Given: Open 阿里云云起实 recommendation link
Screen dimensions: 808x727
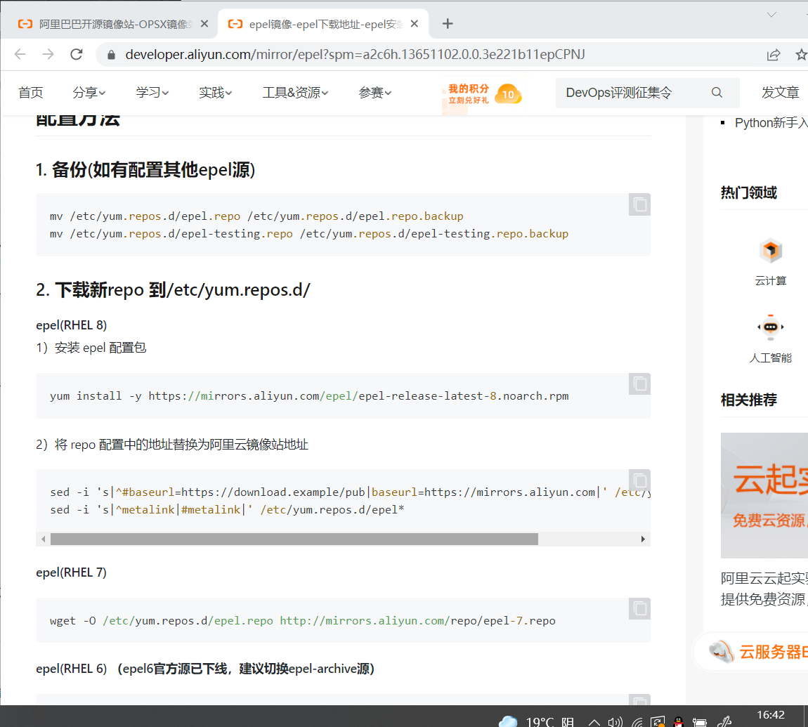Looking at the screenshot, I should tap(764, 589).
